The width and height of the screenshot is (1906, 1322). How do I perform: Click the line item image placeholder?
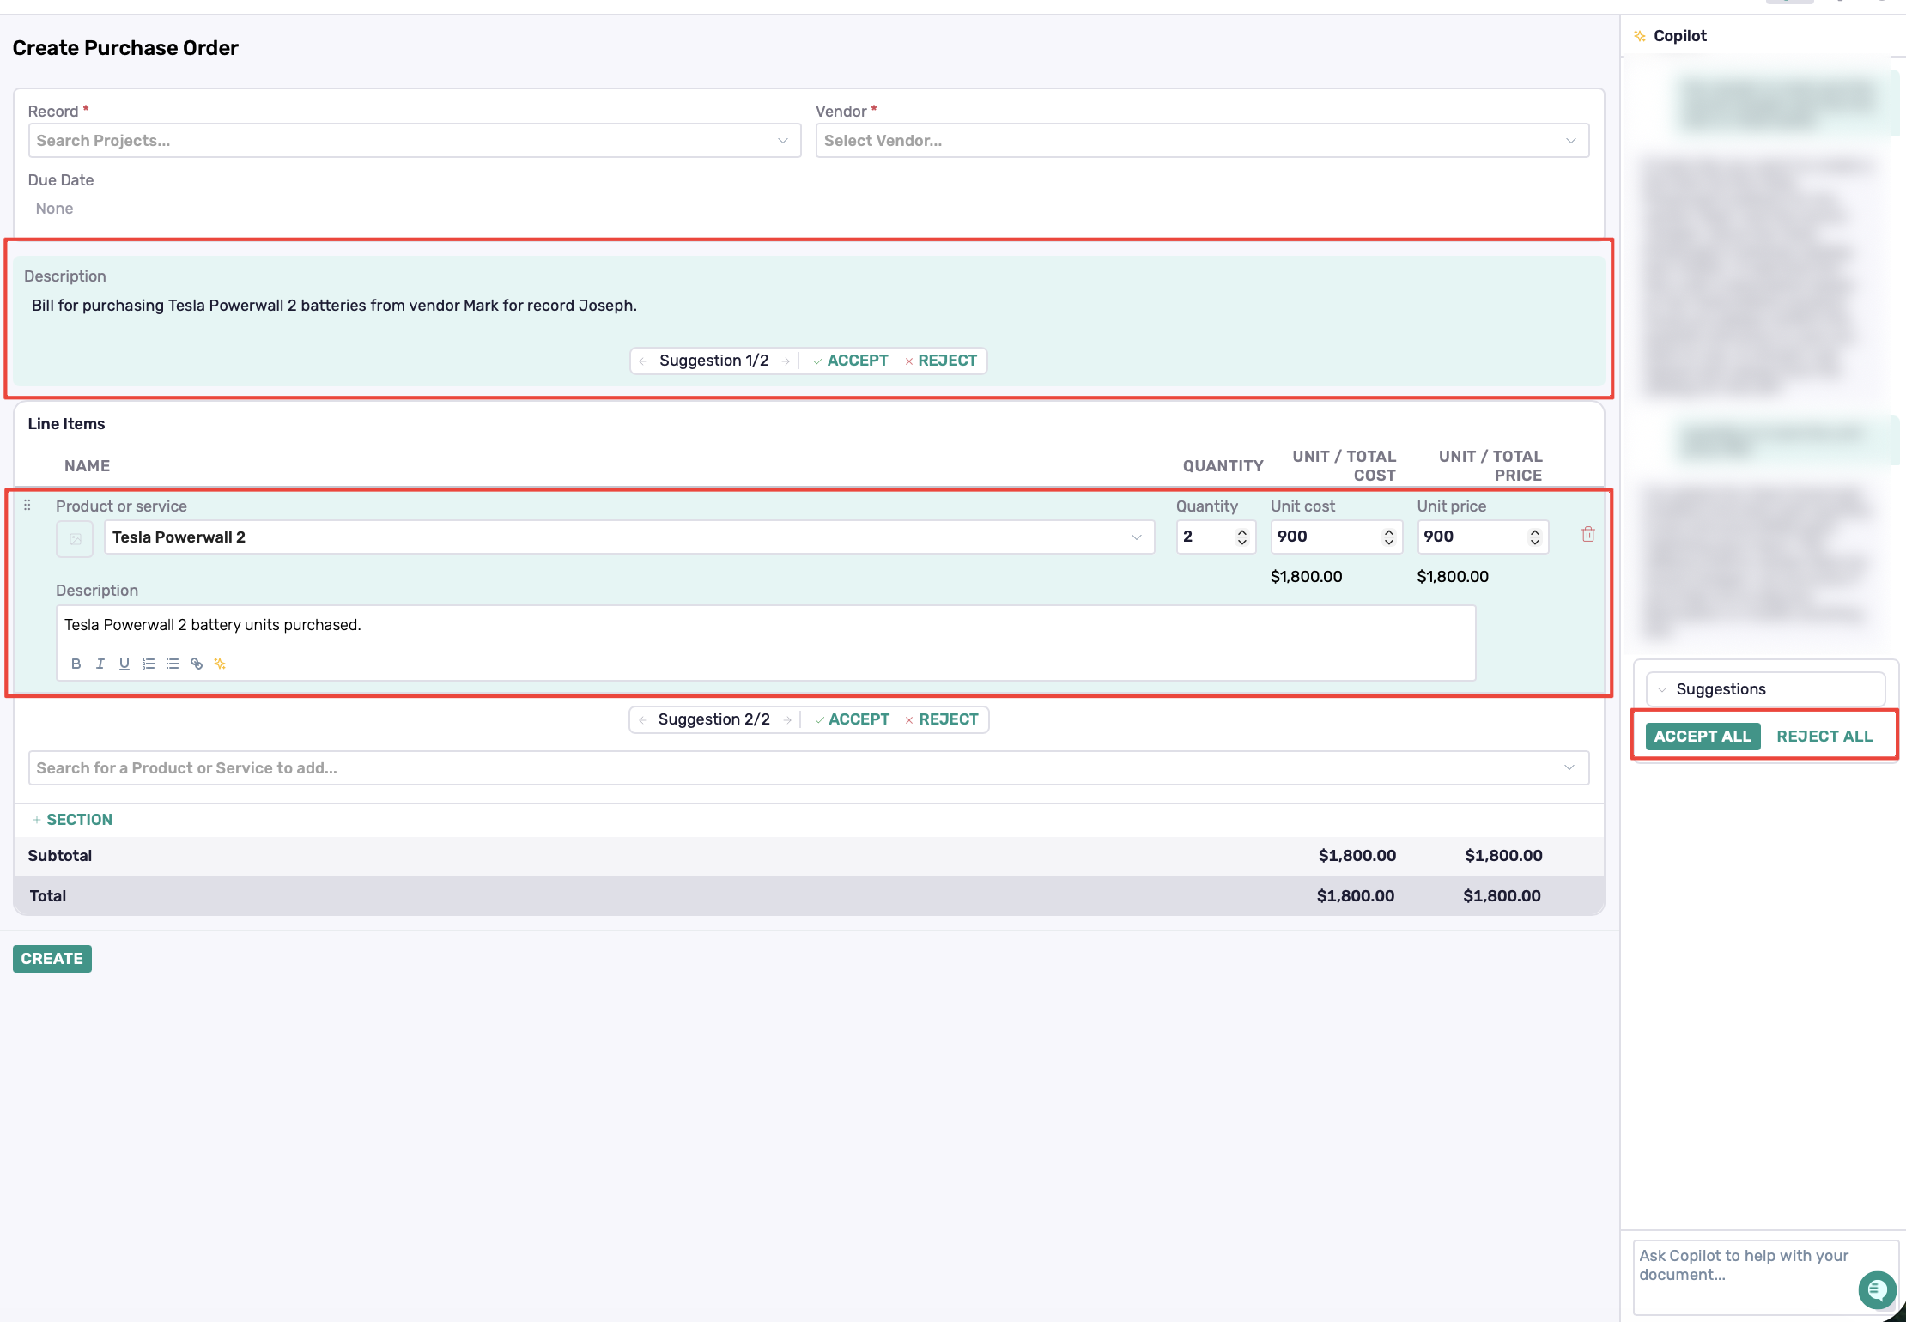pyautogui.click(x=75, y=539)
